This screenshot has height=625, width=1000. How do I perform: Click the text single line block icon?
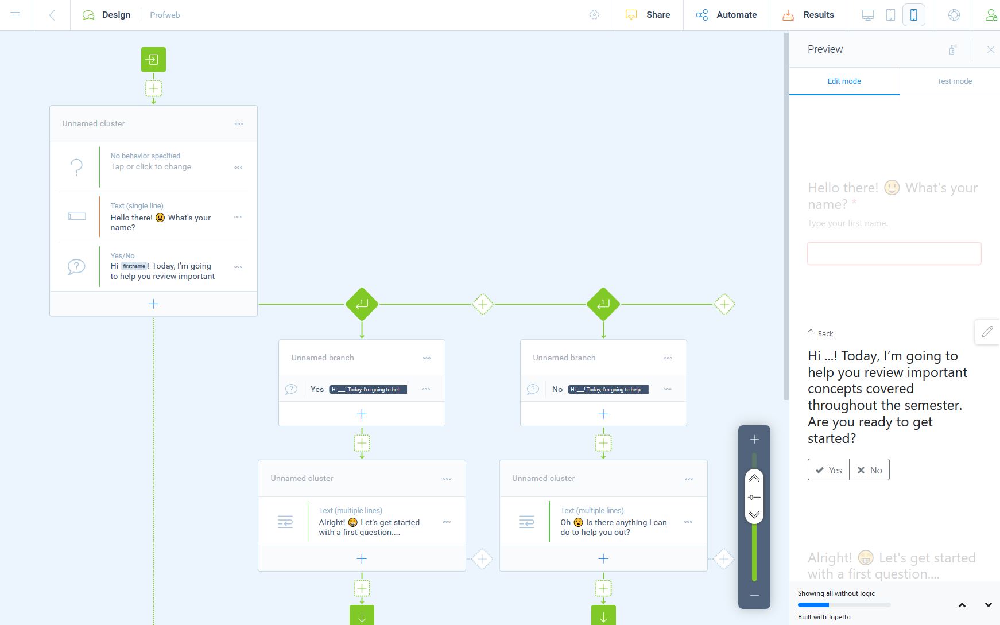pos(77,216)
